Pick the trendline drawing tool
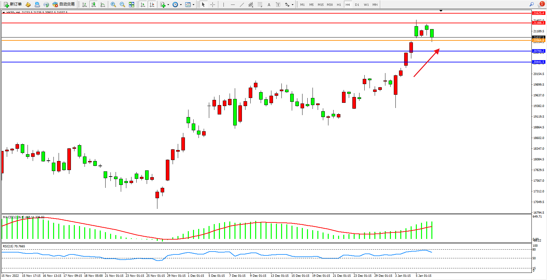Screen dimensions: 547x280 click(x=242, y=5)
